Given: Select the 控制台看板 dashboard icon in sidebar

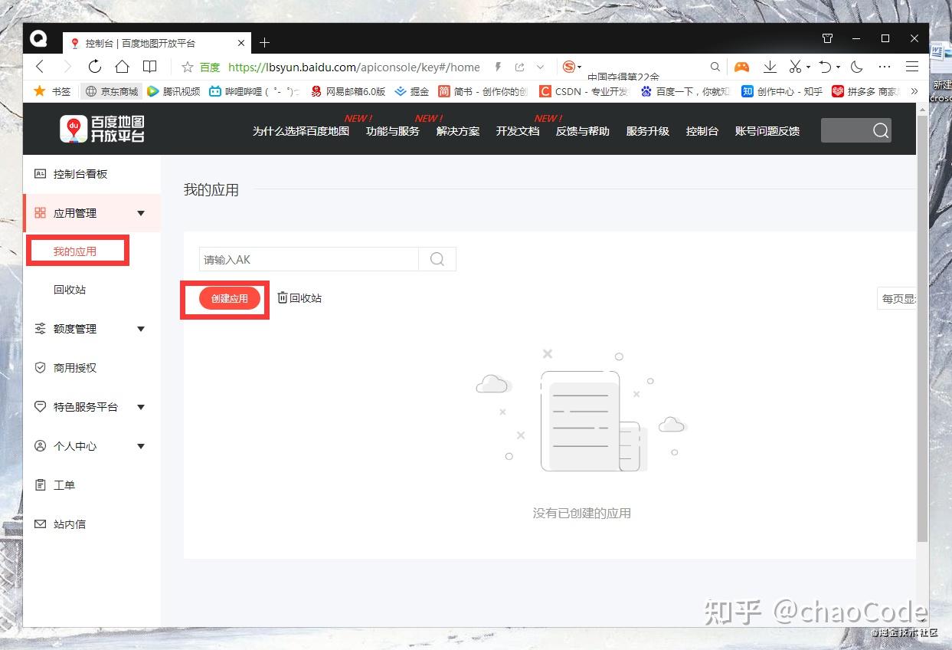Looking at the screenshot, I should pyautogui.click(x=40, y=174).
